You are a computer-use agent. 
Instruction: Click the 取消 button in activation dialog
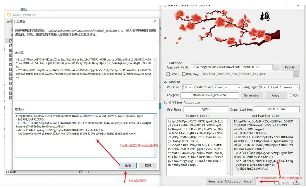(x=148, y=165)
